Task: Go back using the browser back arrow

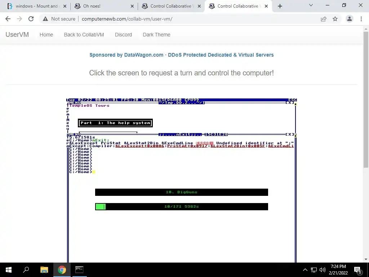Action: pyautogui.click(x=8, y=19)
